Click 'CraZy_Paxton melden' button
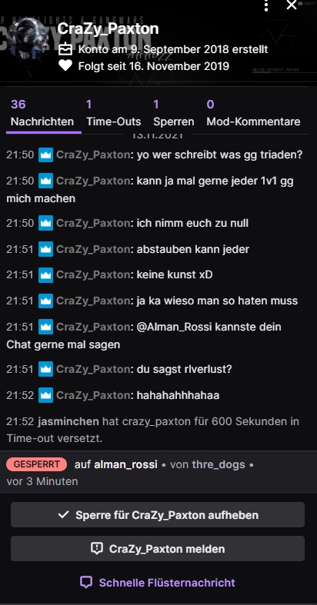The height and width of the screenshot is (605, 317). tap(158, 548)
